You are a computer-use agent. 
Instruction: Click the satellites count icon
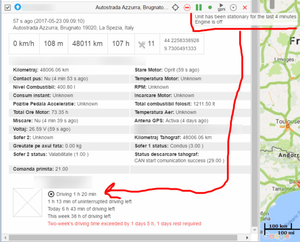click(x=142, y=44)
